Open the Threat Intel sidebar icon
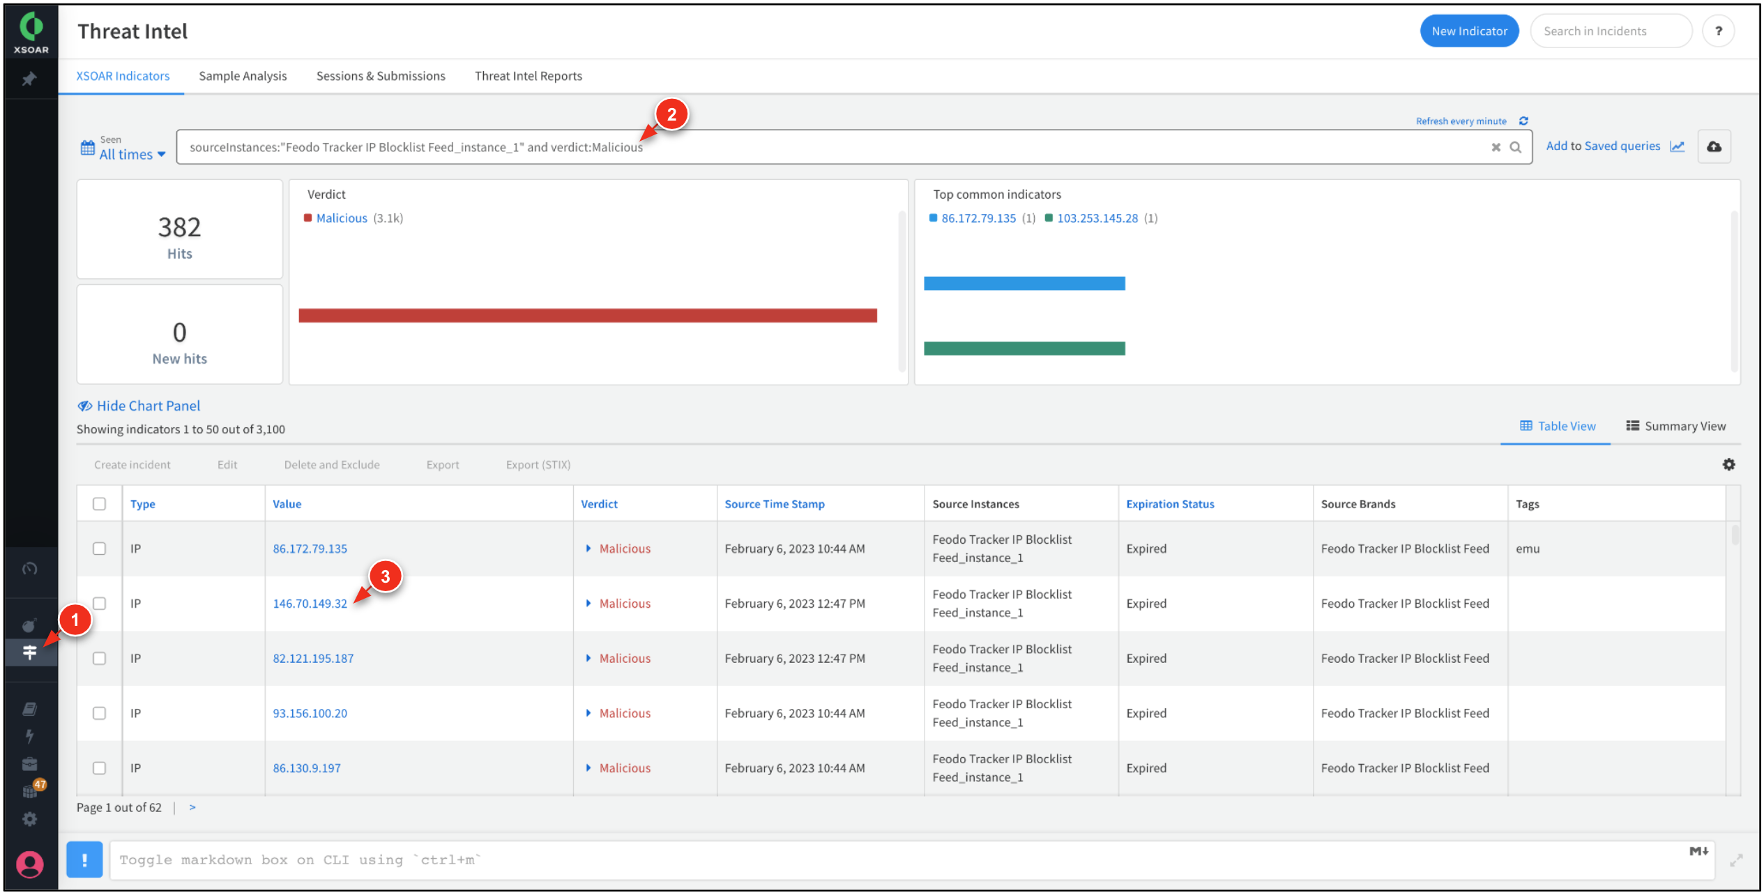Viewport: 1764px width, 895px height. pyautogui.click(x=29, y=652)
